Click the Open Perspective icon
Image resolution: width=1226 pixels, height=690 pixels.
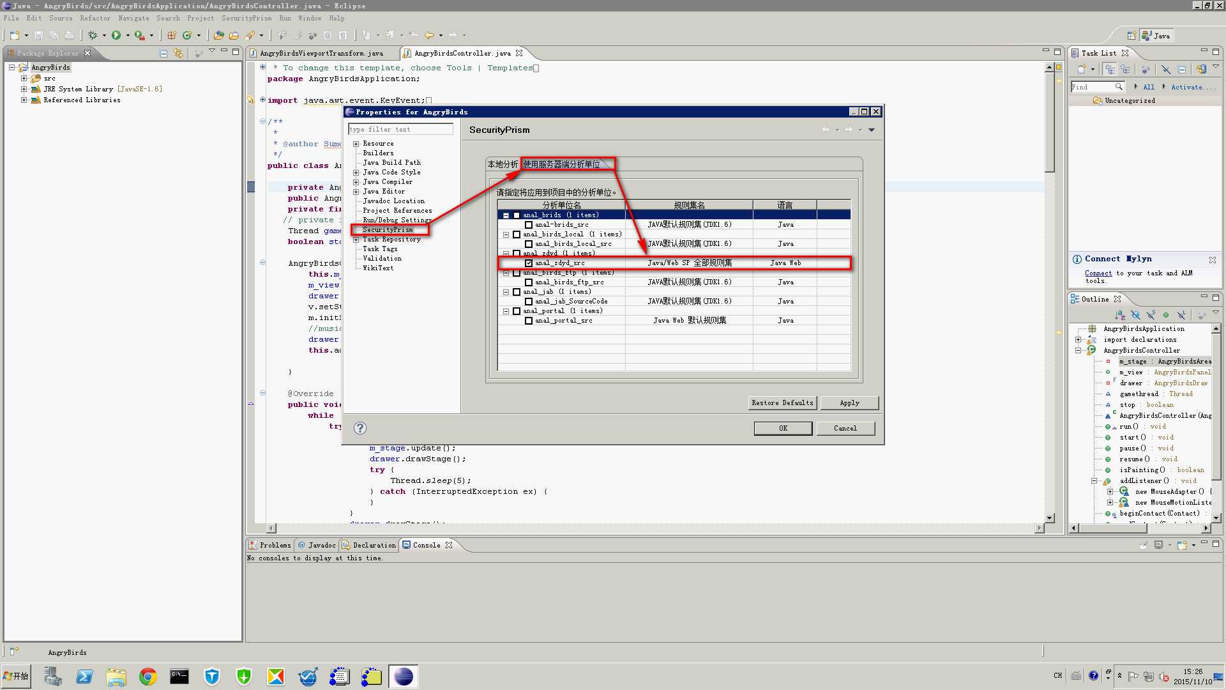click(x=1131, y=36)
